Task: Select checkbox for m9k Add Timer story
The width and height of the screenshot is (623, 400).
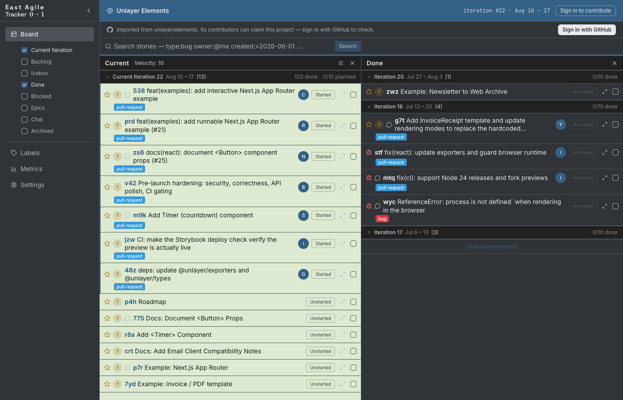Action: pyautogui.click(x=353, y=216)
